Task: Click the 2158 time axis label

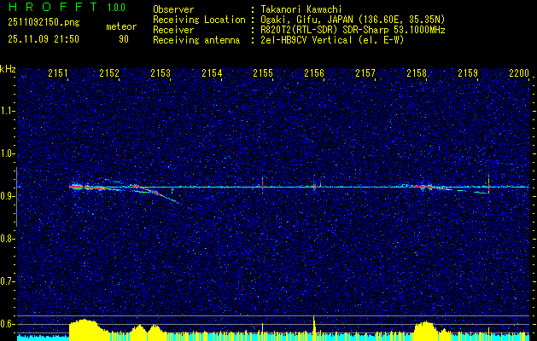Action: click(417, 72)
